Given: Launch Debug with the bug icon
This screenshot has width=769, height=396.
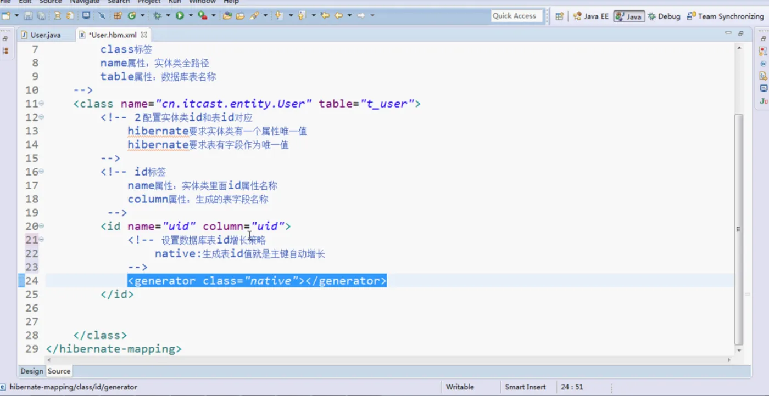Looking at the screenshot, I should tap(157, 16).
